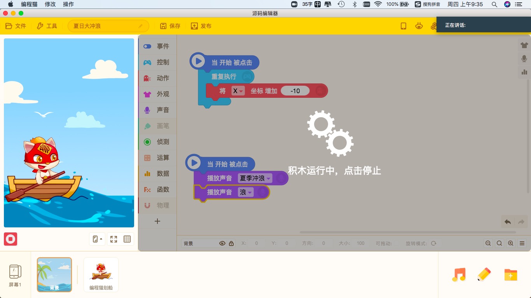
Task: Enter fullscreen stage mode
Action: pyautogui.click(x=114, y=239)
